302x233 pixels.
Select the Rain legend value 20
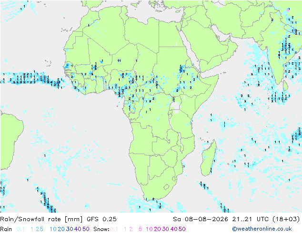(61, 229)
